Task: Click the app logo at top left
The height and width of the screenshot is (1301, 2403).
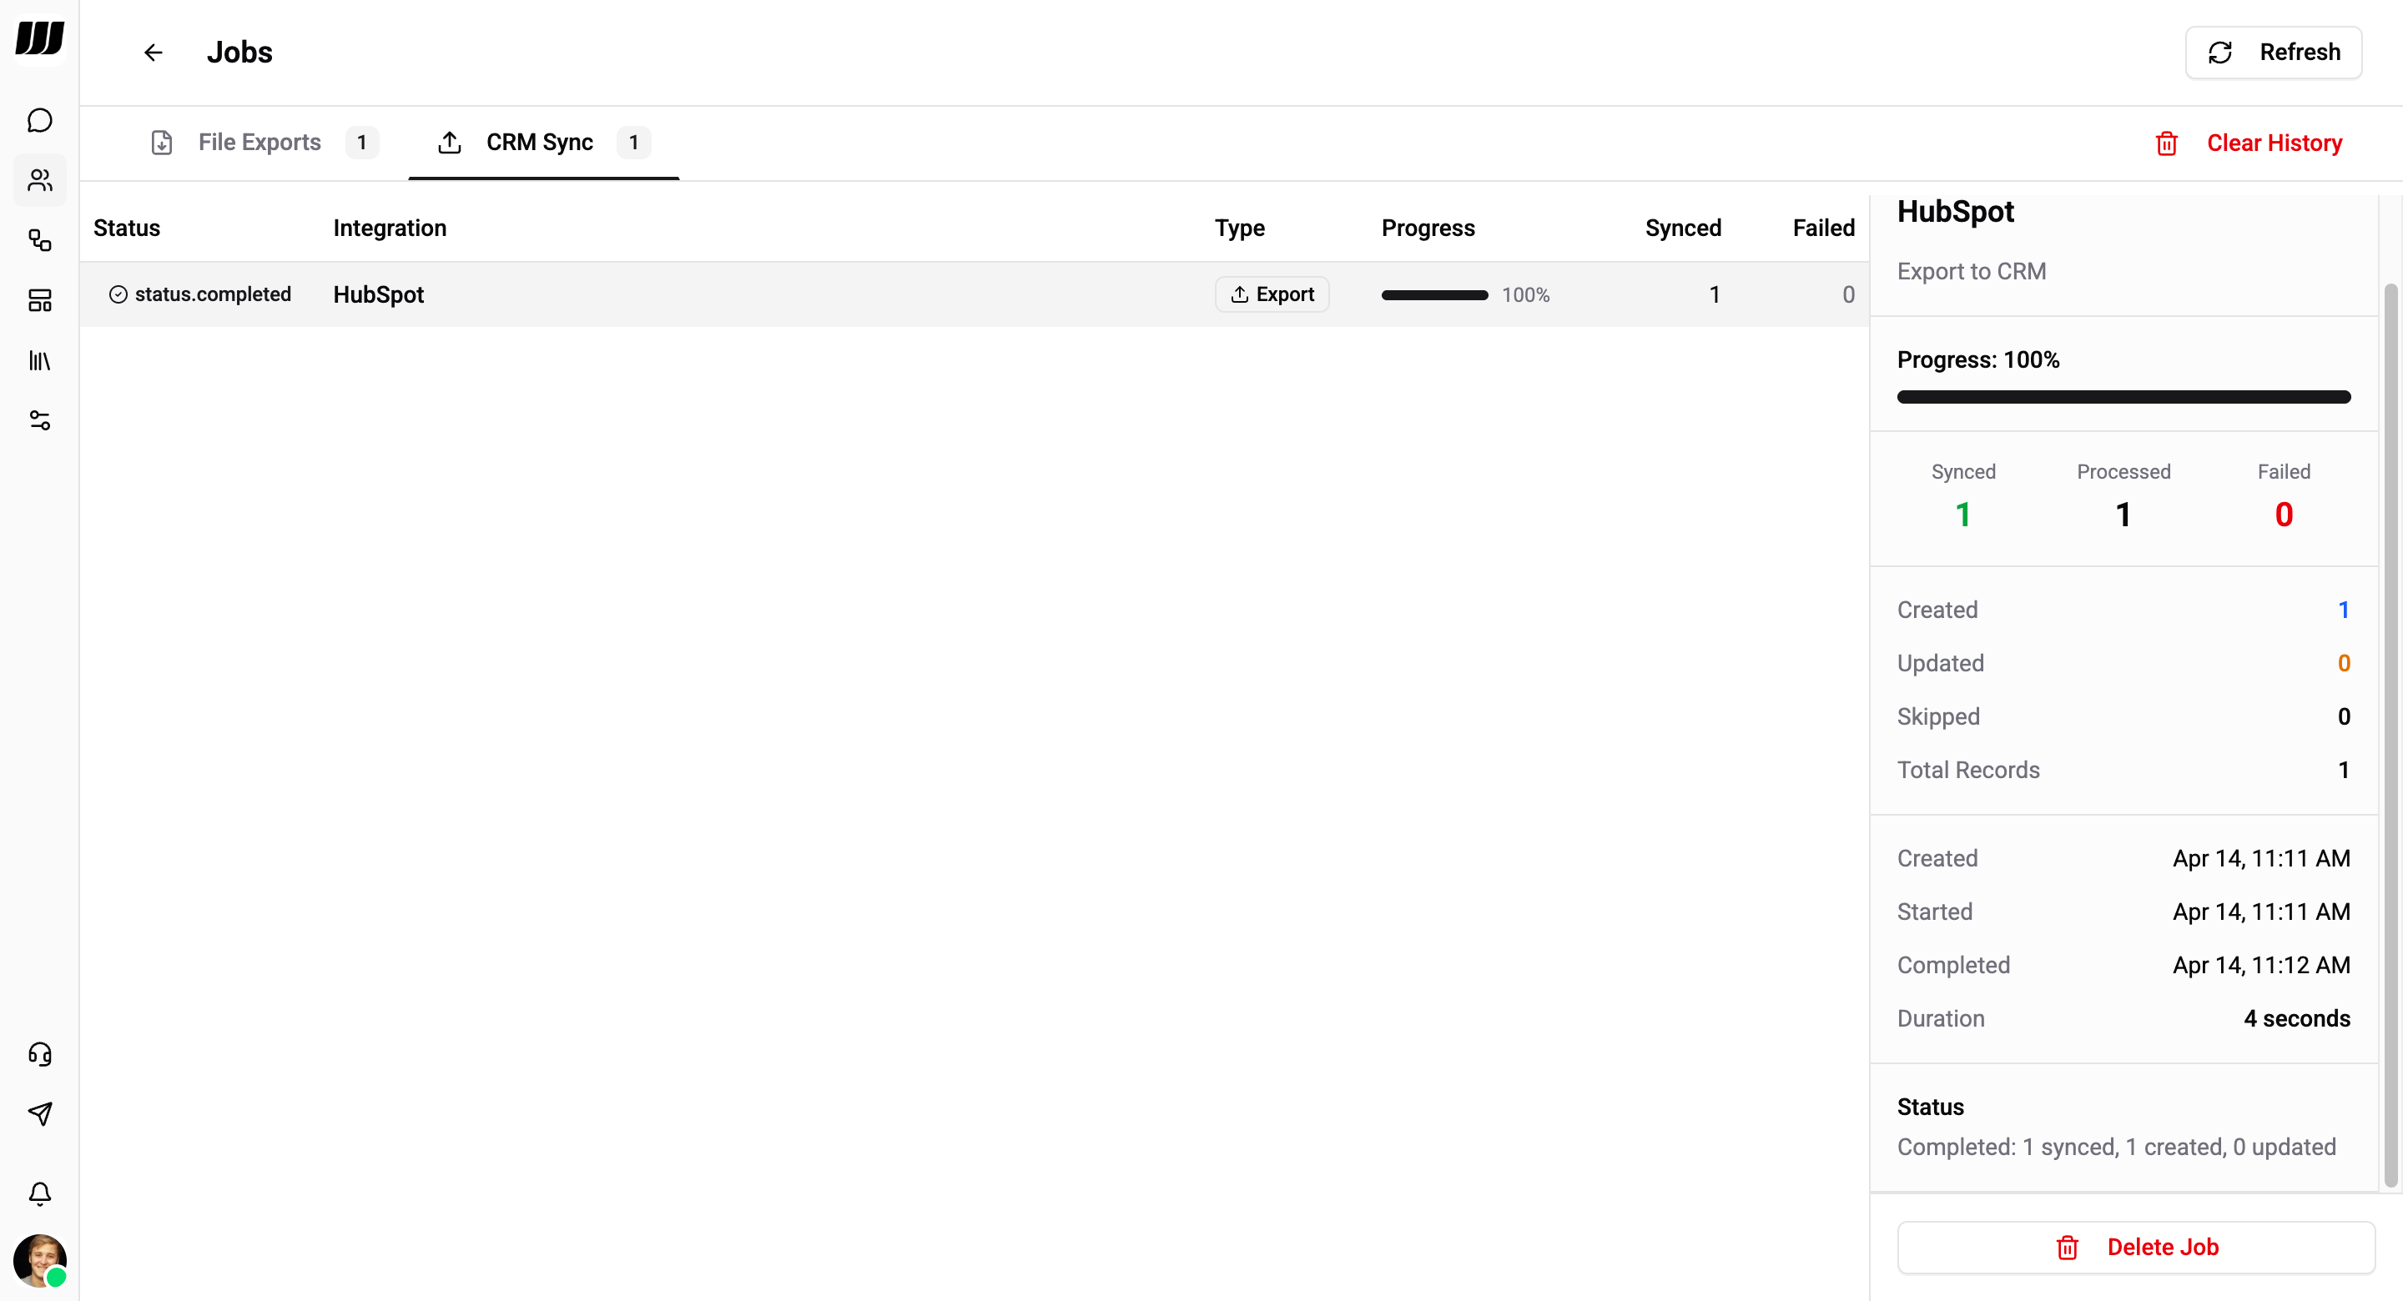Action: point(39,38)
